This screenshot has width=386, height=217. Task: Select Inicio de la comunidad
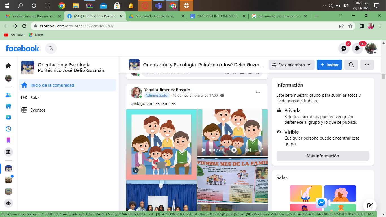(x=68, y=85)
